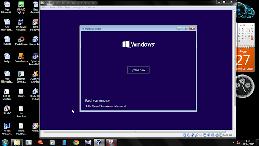Click the optical disc status icon in VirtualBox
Image resolution: width=259 pixels, height=146 pixels.
[189, 135]
